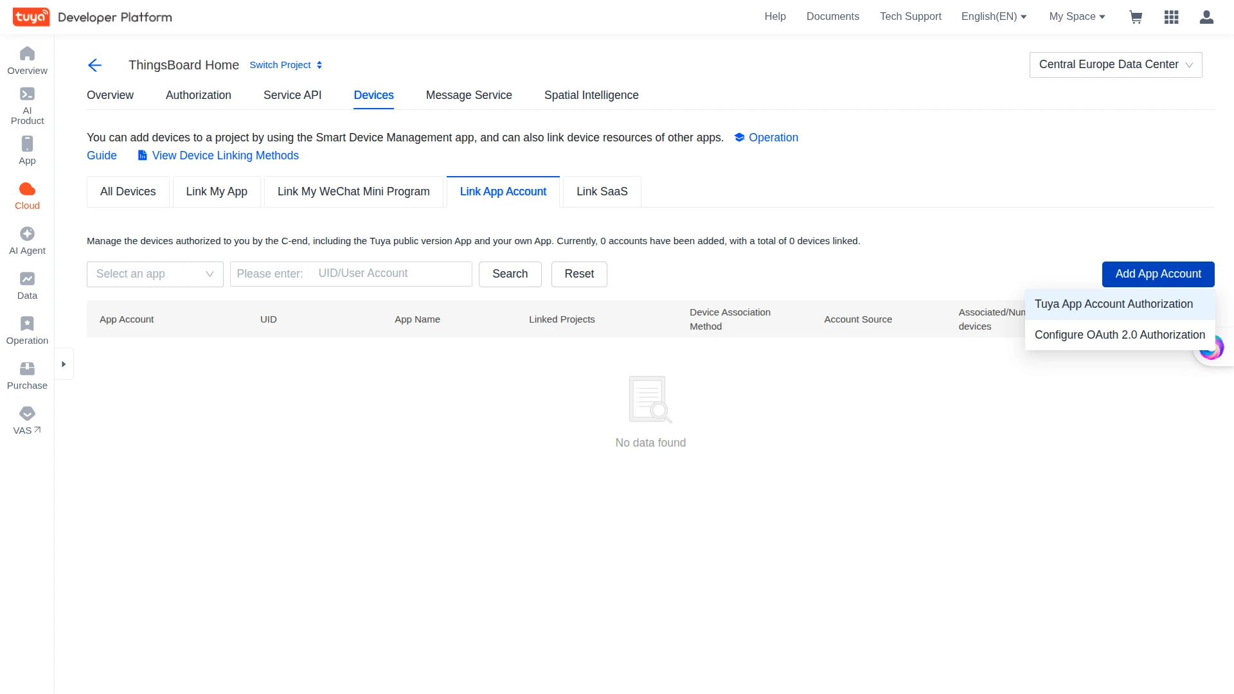Open the Select an app dropdown
The image size is (1234, 694).
(x=155, y=274)
